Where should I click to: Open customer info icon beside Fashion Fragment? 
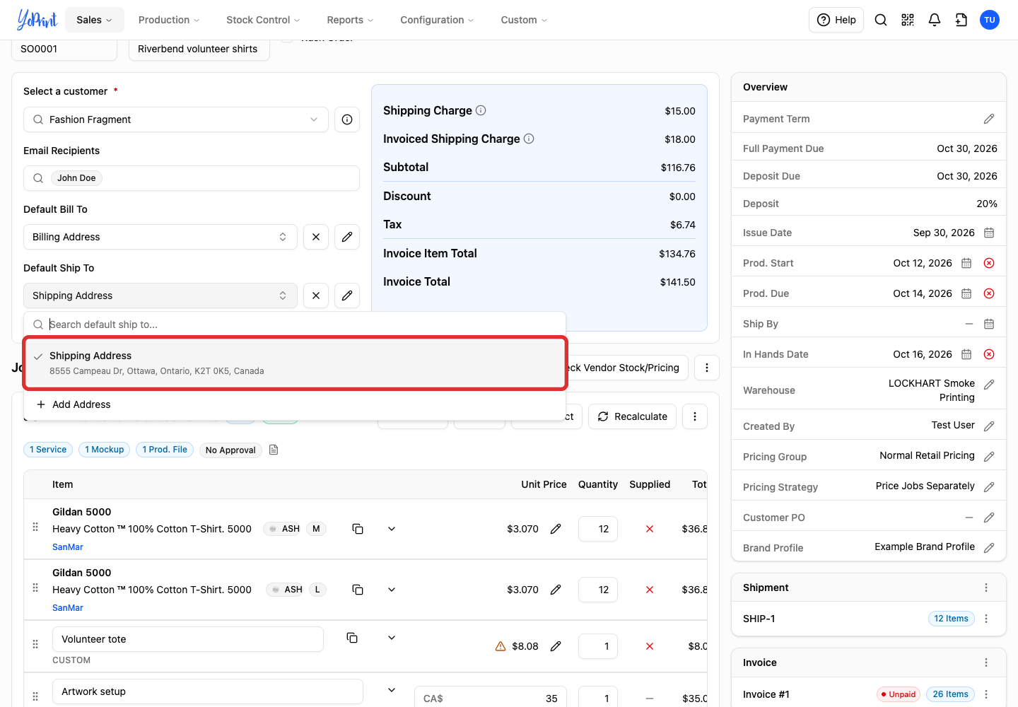pos(347,119)
